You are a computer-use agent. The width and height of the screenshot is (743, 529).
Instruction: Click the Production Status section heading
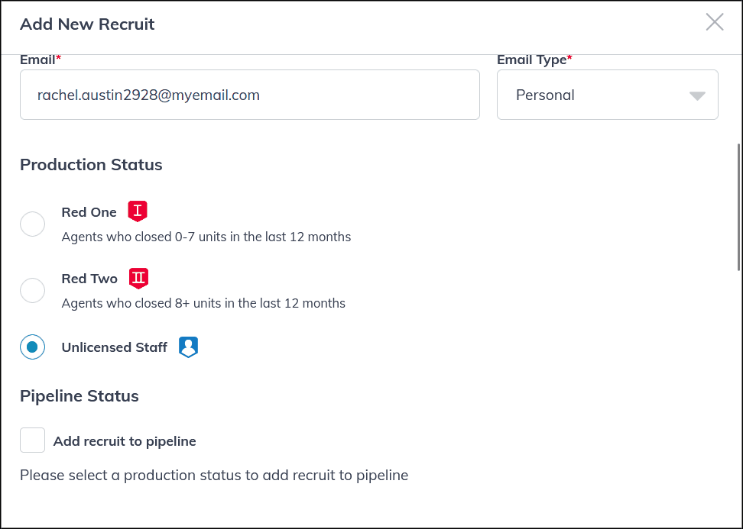[91, 165]
